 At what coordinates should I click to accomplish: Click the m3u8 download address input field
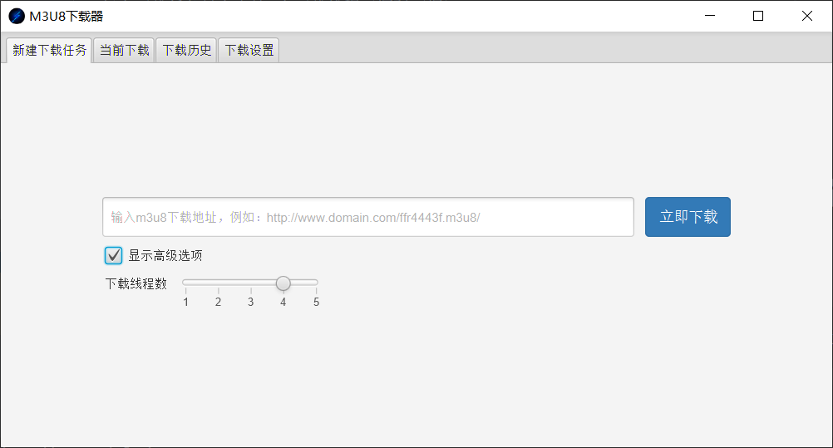click(x=367, y=217)
